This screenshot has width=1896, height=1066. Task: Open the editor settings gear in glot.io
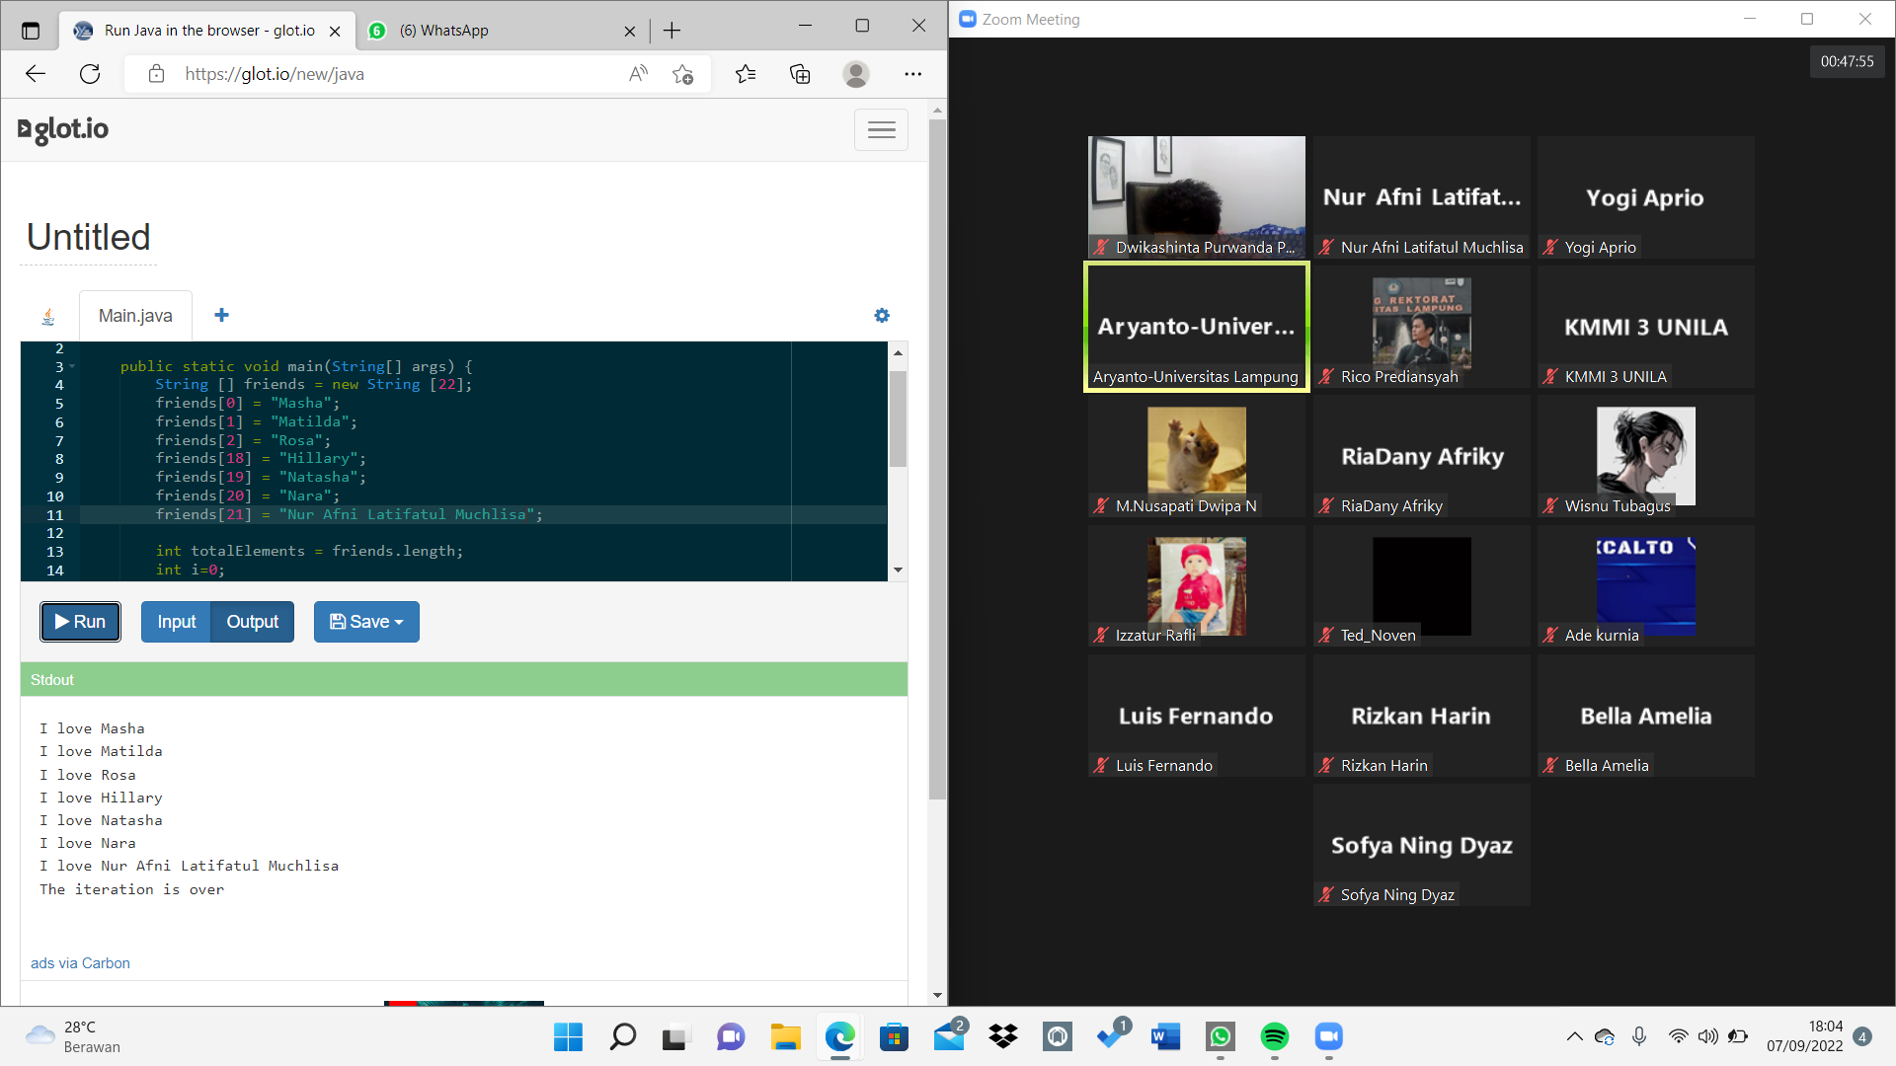[882, 315]
